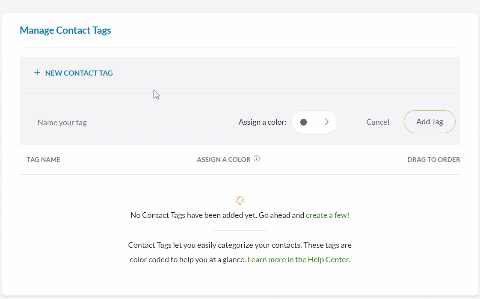Click the info icon next to ASSIGN A COLOR

257,158
